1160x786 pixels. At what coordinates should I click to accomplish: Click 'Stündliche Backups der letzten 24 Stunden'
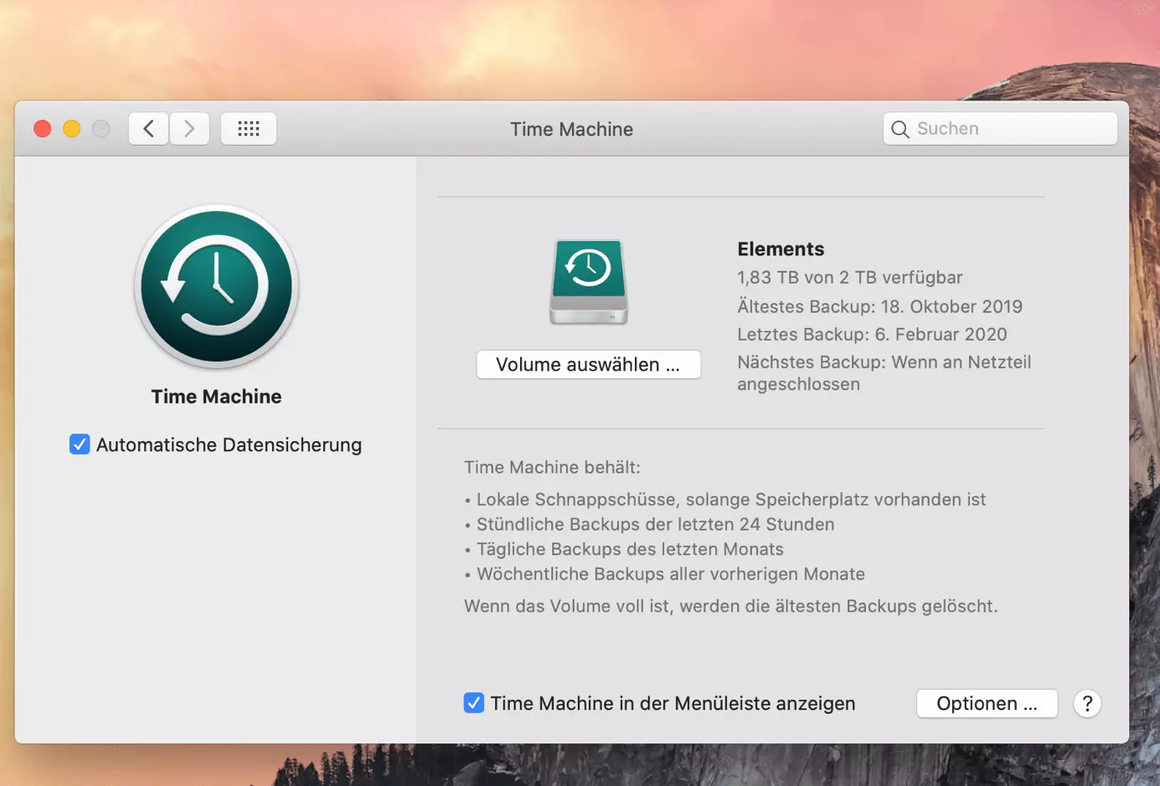tap(649, 525)
